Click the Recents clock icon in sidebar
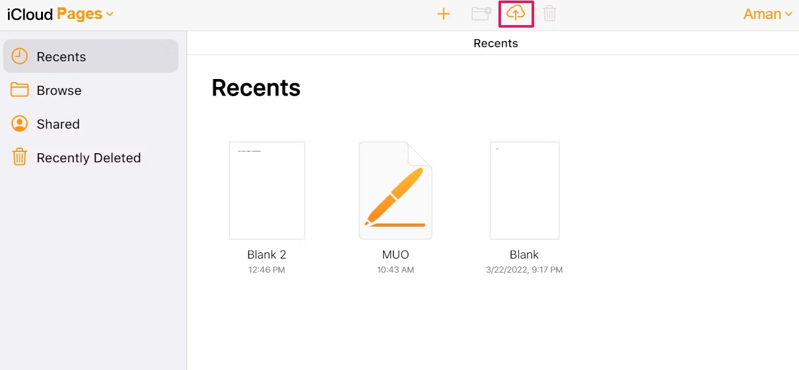This screenshot has height=370, width=799. (20, 56)
